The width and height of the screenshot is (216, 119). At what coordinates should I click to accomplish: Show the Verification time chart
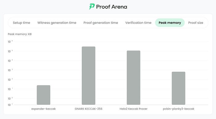pos(138,23)
